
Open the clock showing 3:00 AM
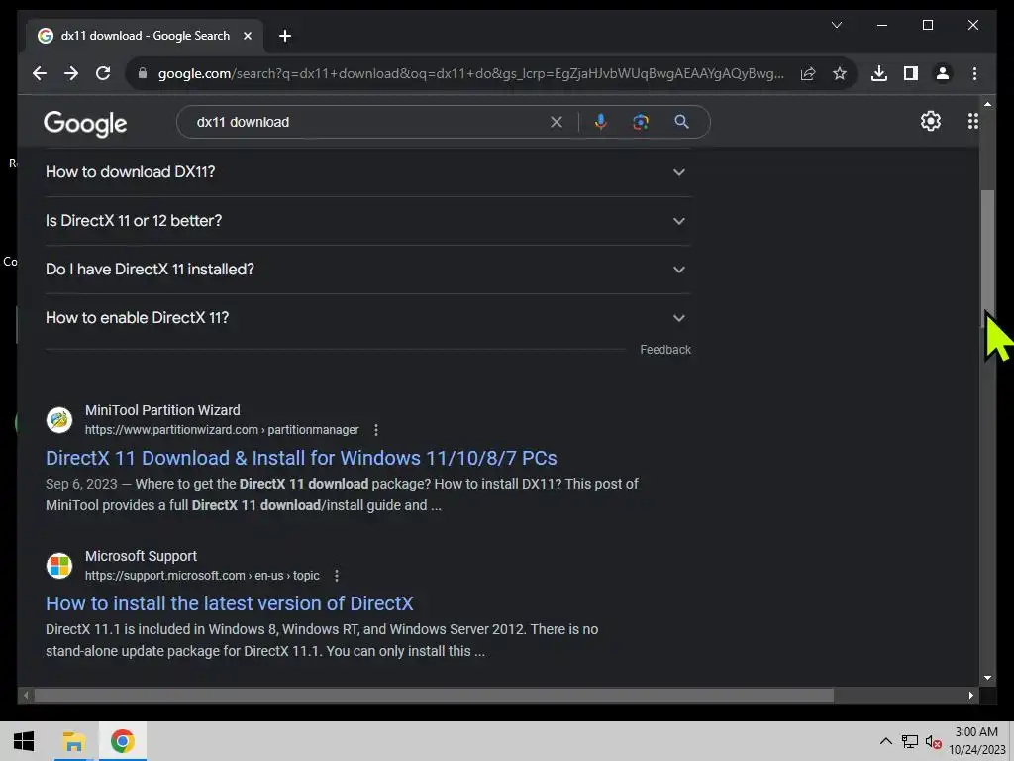point(976,741)
